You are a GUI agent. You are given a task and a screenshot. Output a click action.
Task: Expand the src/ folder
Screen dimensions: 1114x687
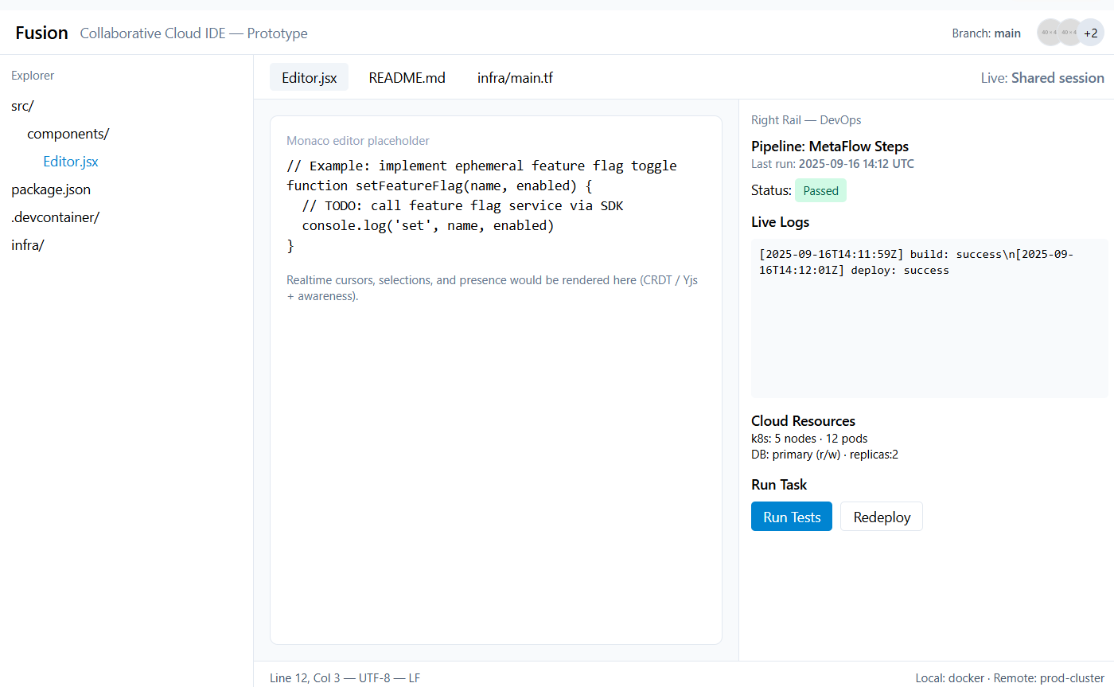coord(23,105)
